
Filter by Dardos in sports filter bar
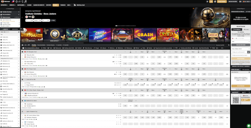tap(149, 48)
